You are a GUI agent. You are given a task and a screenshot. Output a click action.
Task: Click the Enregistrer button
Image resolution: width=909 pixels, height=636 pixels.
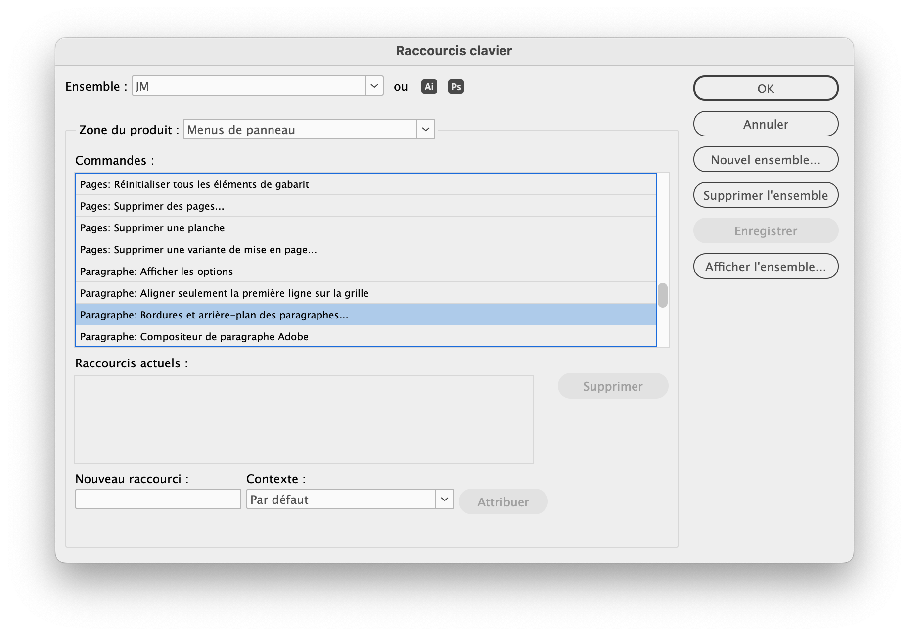click(x=765, y=230)
